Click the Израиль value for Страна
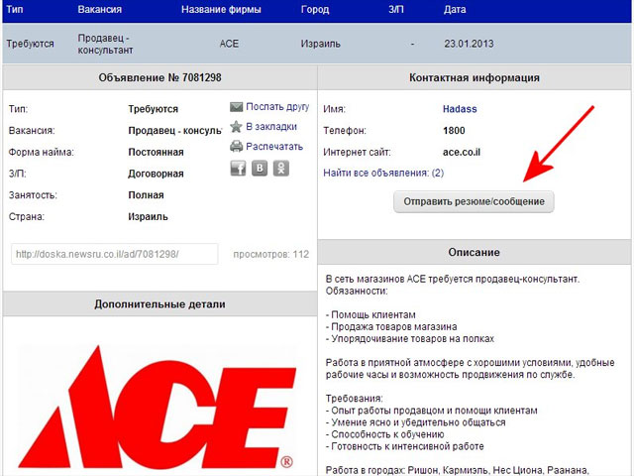 [148, 216]
